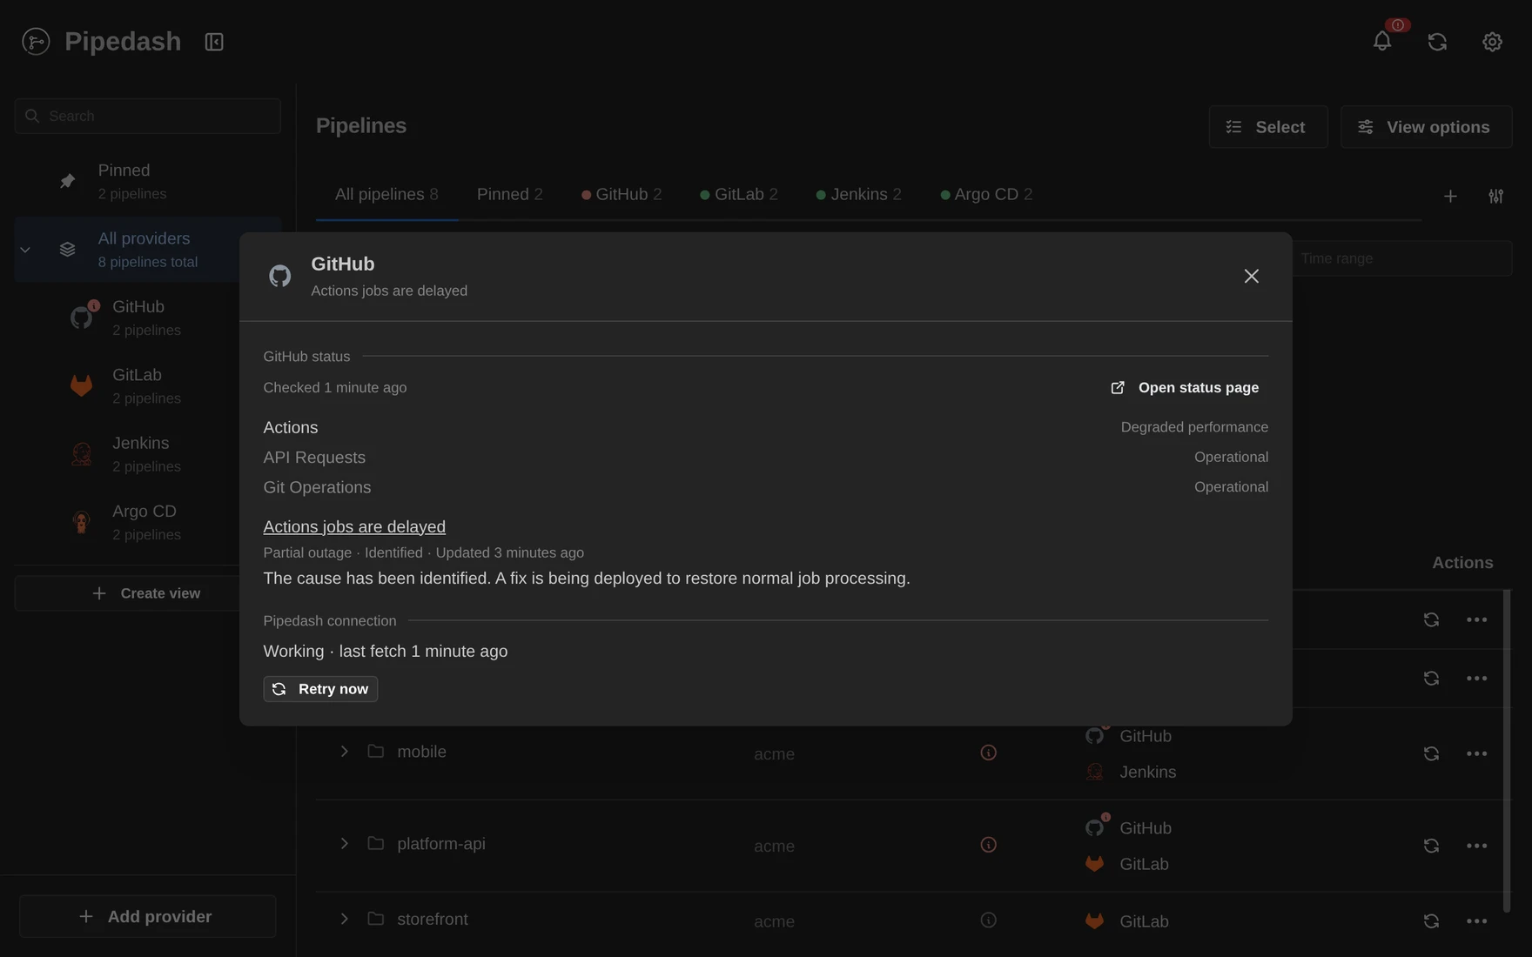Refresh the storefront pipeline row
Viewport: 1532px width, 957px height.
[1431, 920]
